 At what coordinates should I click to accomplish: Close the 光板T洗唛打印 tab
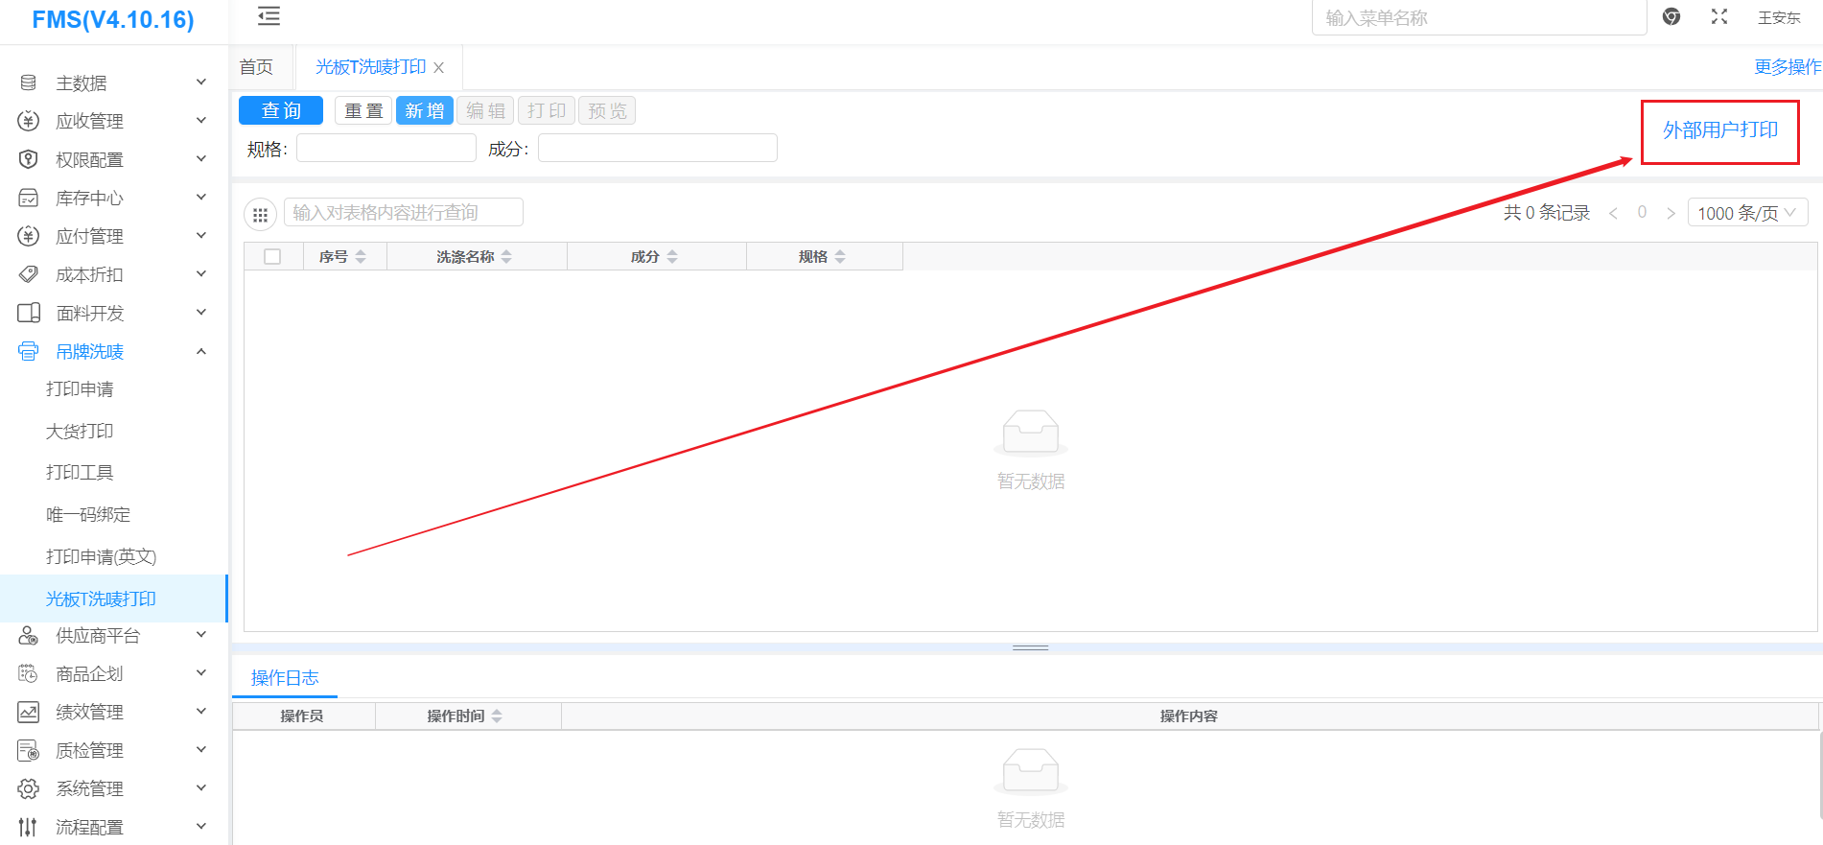click(x=439, y=68)
